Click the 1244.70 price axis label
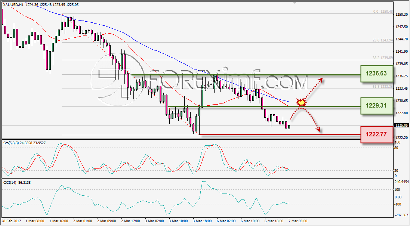Image resolution: width=410 pixels, height=226 pixels. click(x=402, y=39)
